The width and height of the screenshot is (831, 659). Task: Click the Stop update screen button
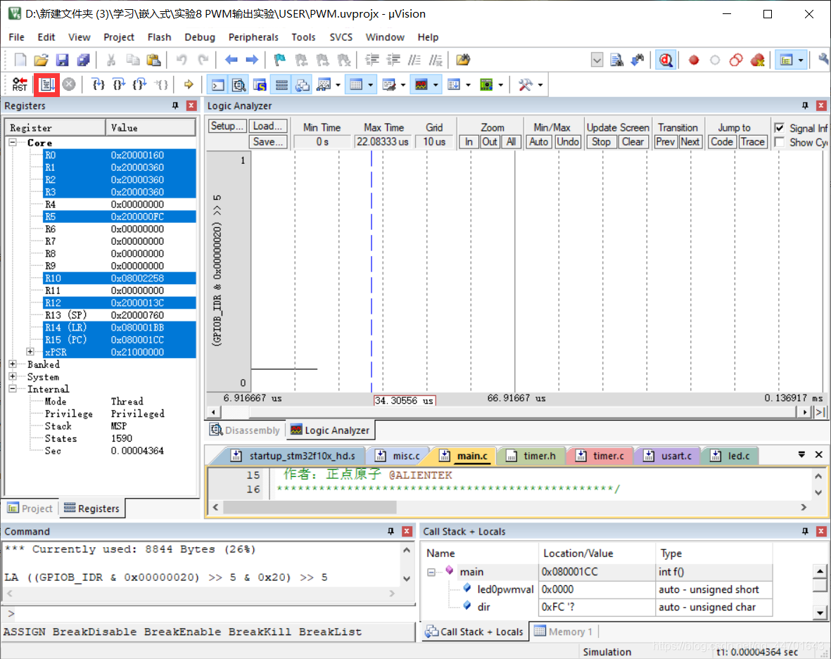point(601,142)
